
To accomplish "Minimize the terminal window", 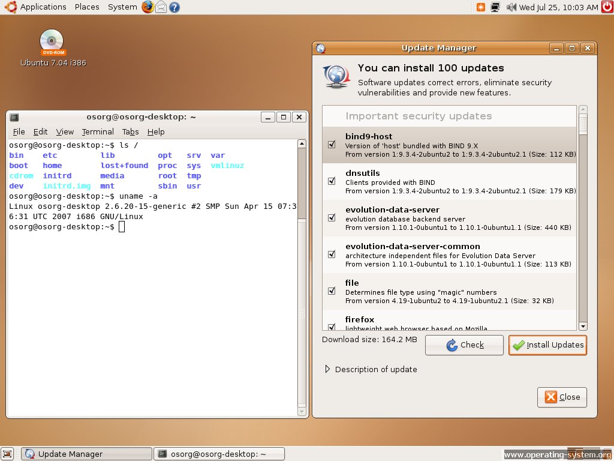I will tap(268, 117).
